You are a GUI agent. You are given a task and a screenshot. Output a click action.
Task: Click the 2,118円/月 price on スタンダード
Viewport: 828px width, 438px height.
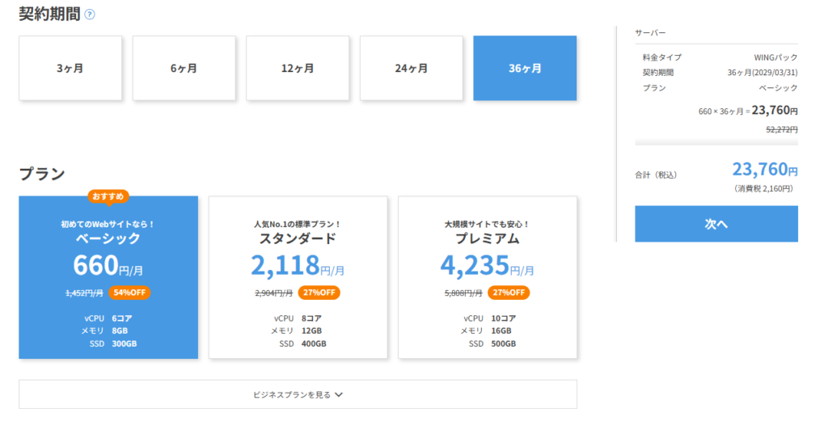[x=298, y=265]
